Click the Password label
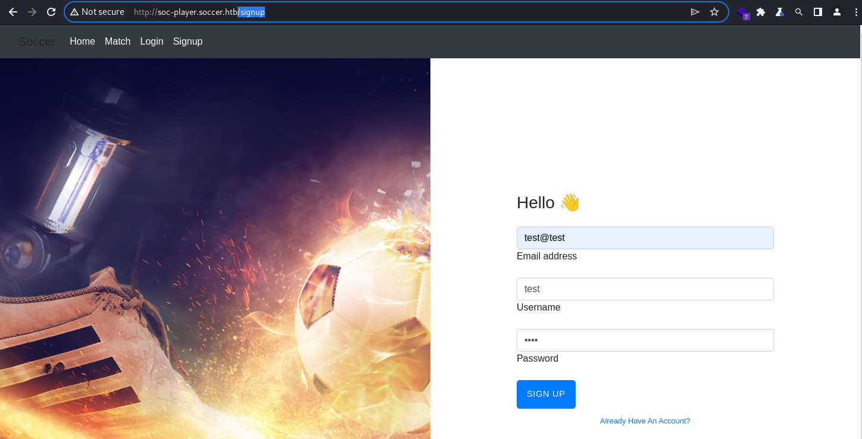 (x=538, y=359)
